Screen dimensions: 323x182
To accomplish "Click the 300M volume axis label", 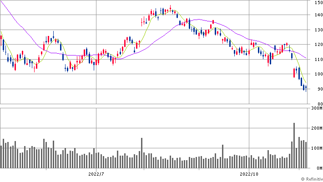I will [317, 108].
